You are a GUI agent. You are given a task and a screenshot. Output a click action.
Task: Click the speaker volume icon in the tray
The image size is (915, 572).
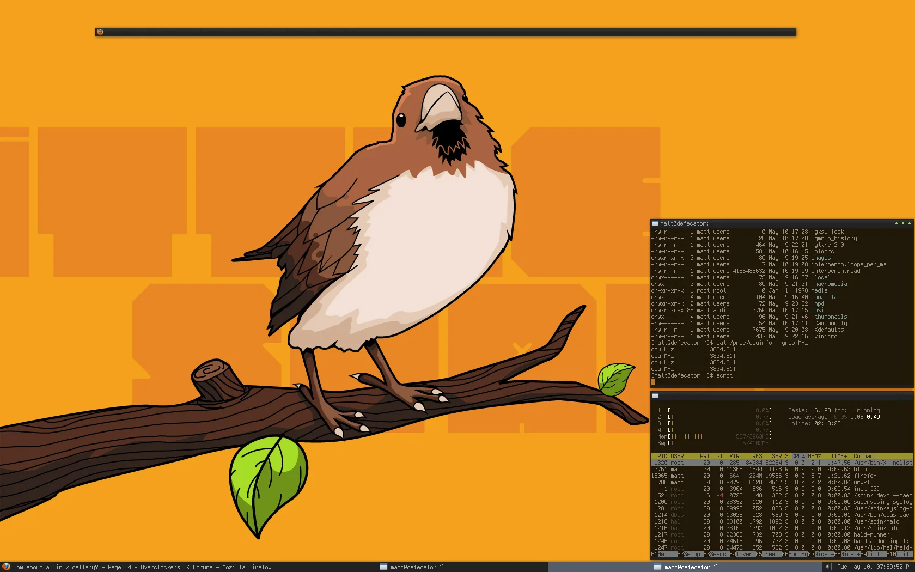pos(828,567)
